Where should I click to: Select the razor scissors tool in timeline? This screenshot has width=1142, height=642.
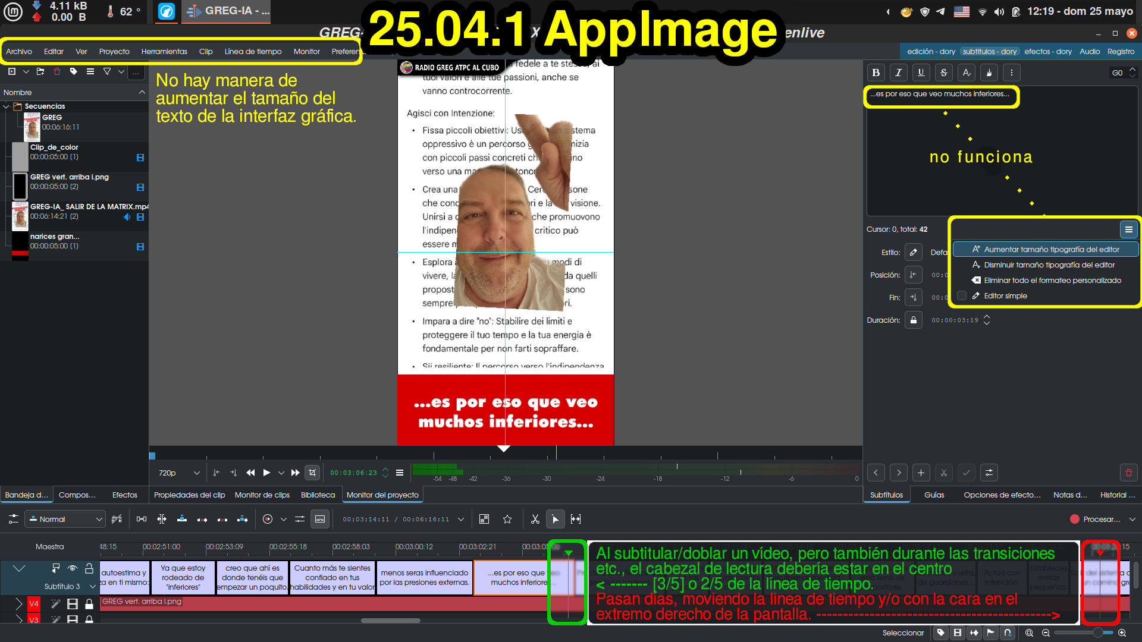coord(535,519)
